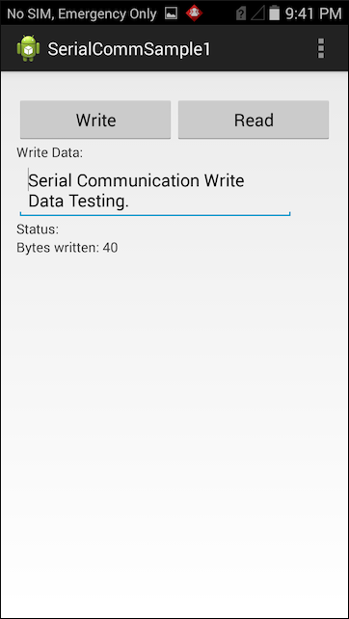Tap the 'No SIM, Emergency Only' status text
Image resolution: width=349 pixels, height=619 pixels.
[82, 14]
